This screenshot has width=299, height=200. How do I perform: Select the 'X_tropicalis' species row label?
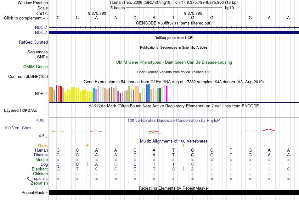click(37, 179)
